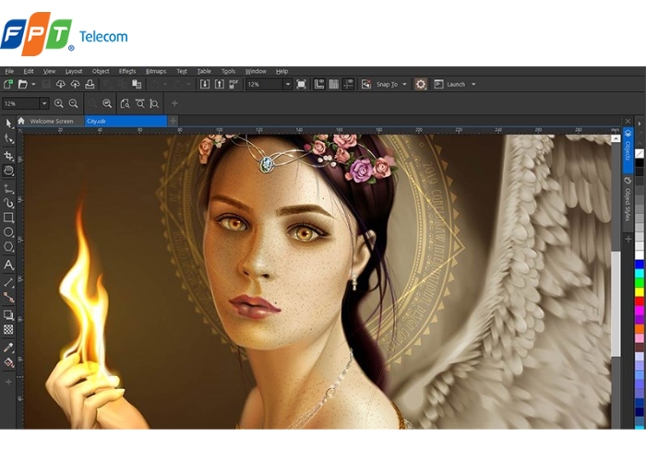646x461 pixels.
Task: Click Zoom to all objects icon
Action: click(x=107, y=103)
